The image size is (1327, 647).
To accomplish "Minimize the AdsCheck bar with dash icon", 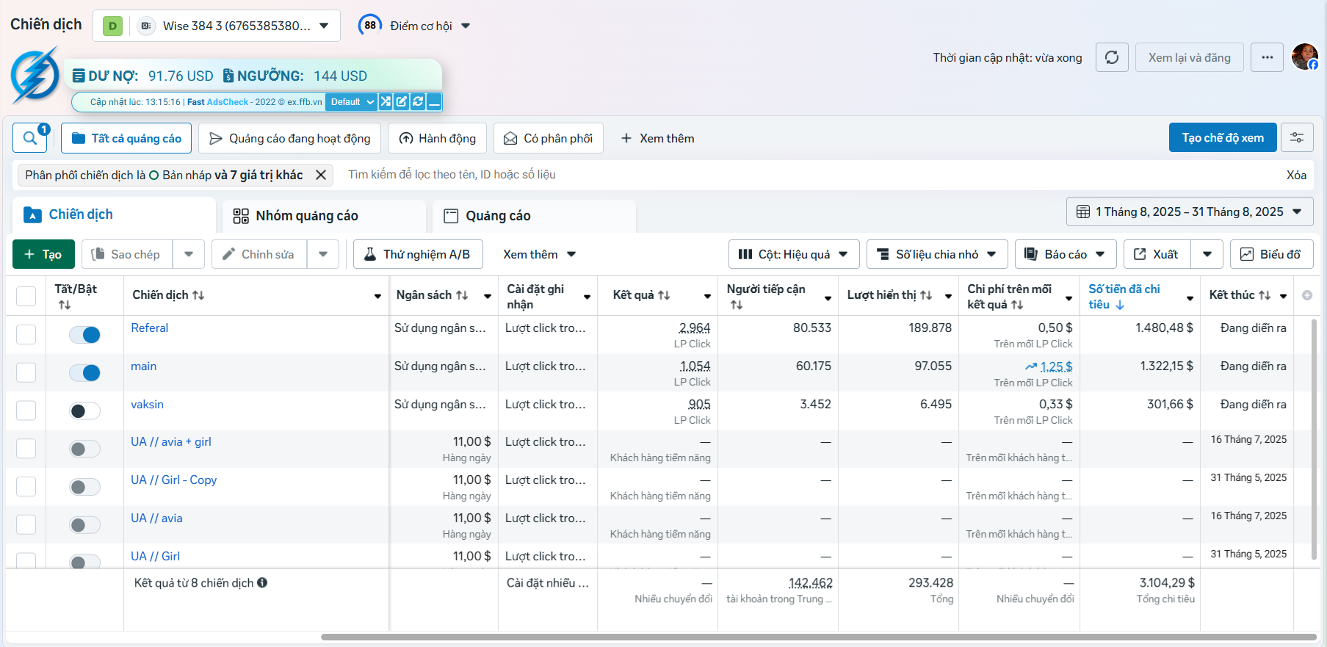I will pyautogui.click(x=434, y=101).
